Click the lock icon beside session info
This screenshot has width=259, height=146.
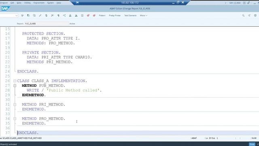click(x=248, y=3)
